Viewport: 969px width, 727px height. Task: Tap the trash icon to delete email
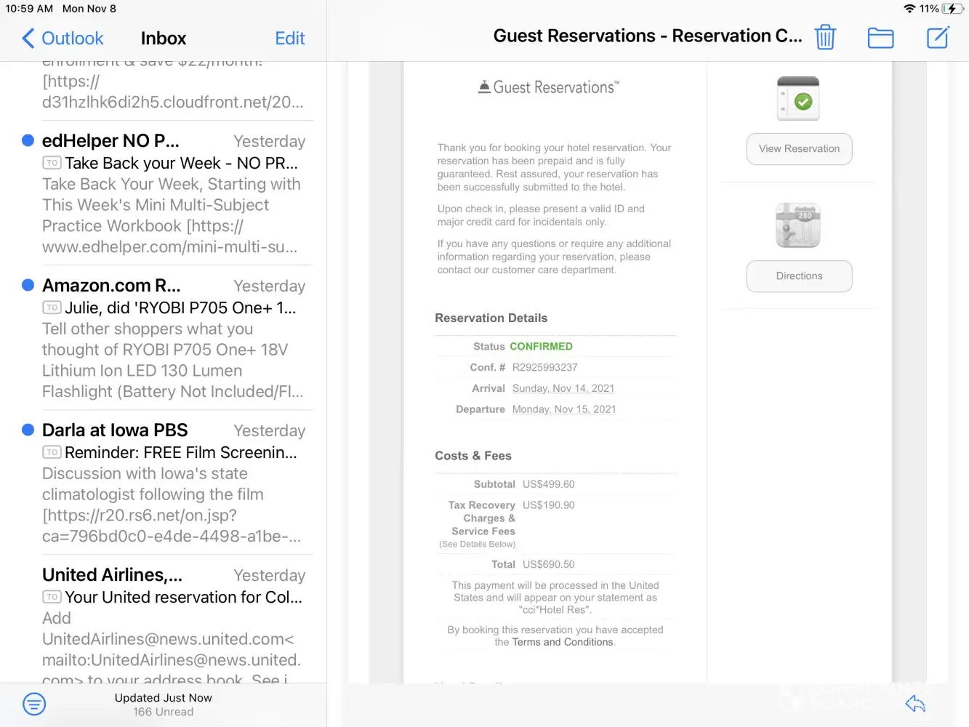click(x=825, y=37)
